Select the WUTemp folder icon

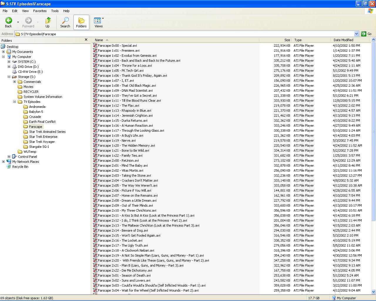pos(20,152)
